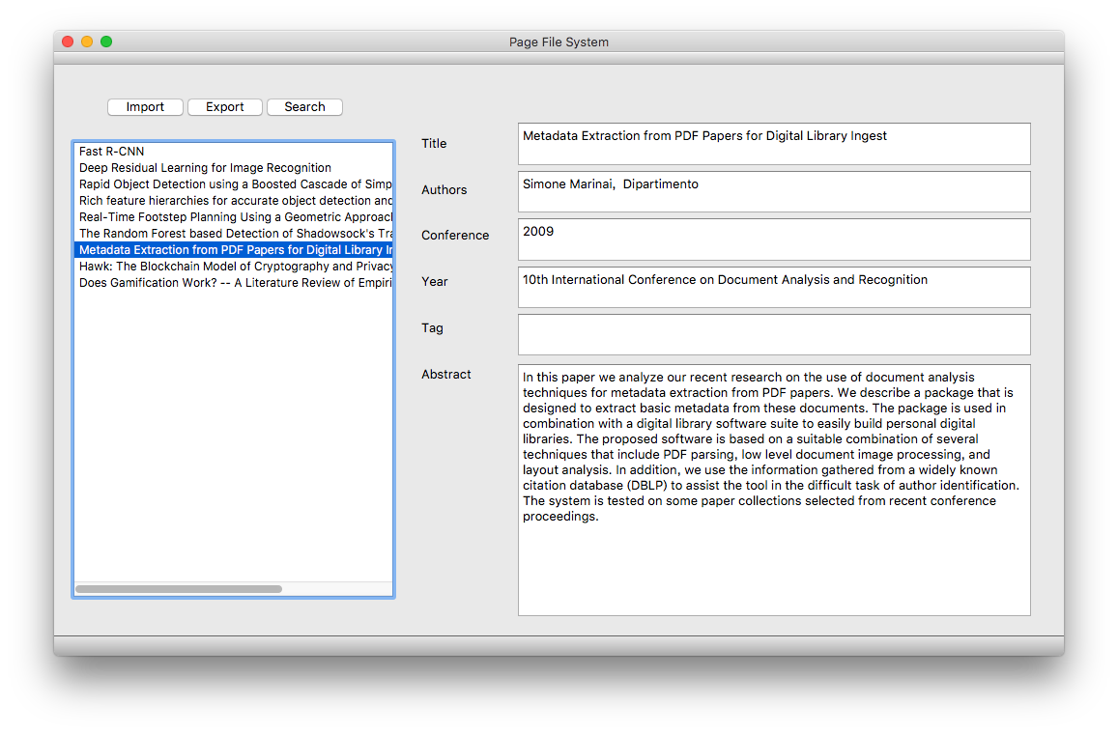The image size is (1118, 733).
Task: Maximize the window with the green button
Action: pyautogui.click(x=106, y=42)
